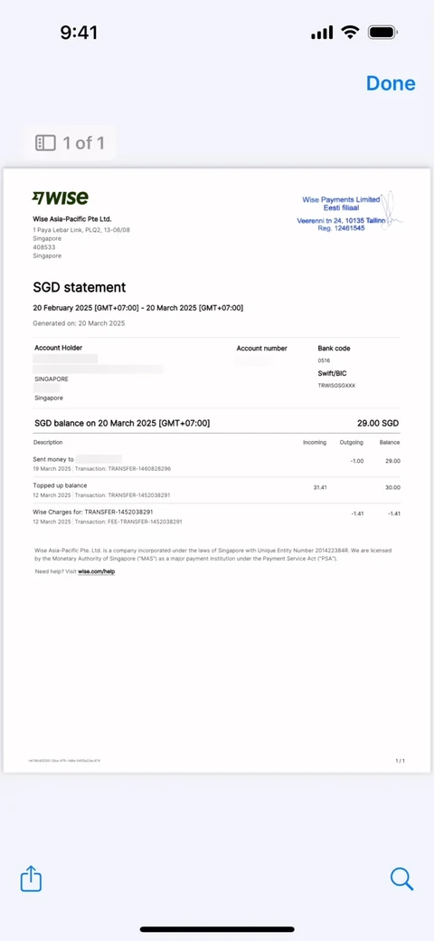Viewport: 434px width, 941px height.
Task: Select the "Topped up balance" transaction
Action: [216, 490]
